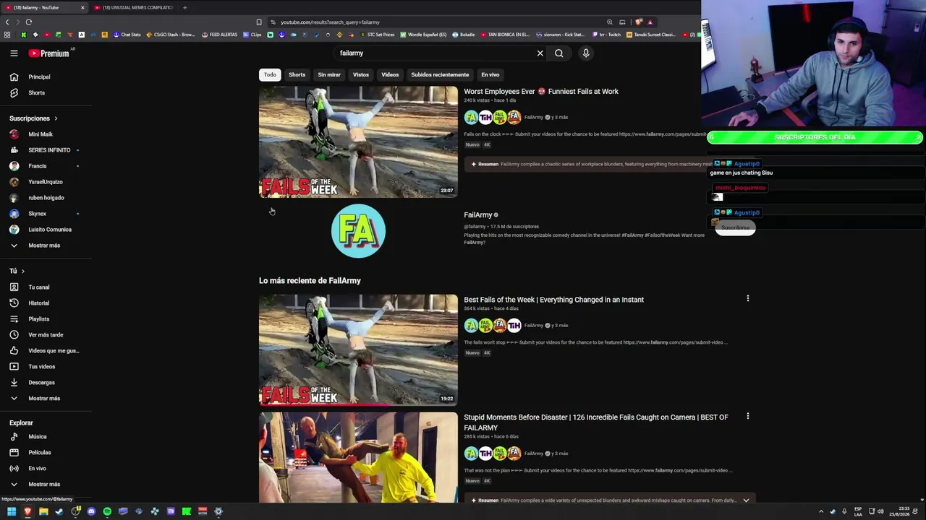Open the Chat Stats bookmark
The height and width of the screenshot is (520, 926).
coord(126,35)
